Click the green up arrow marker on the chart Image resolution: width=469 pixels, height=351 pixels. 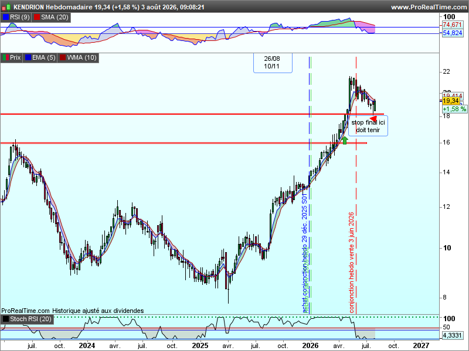coord(345,140)
